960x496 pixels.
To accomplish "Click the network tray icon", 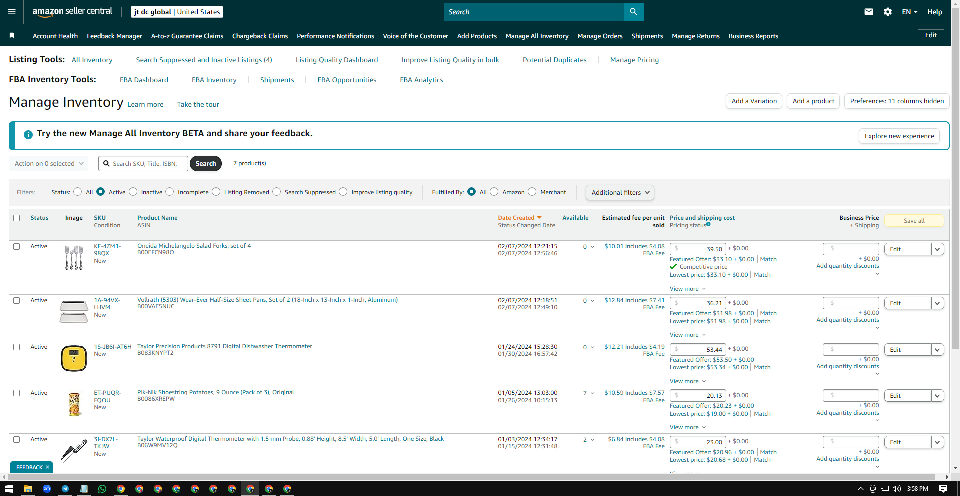I will pos(884,489).
